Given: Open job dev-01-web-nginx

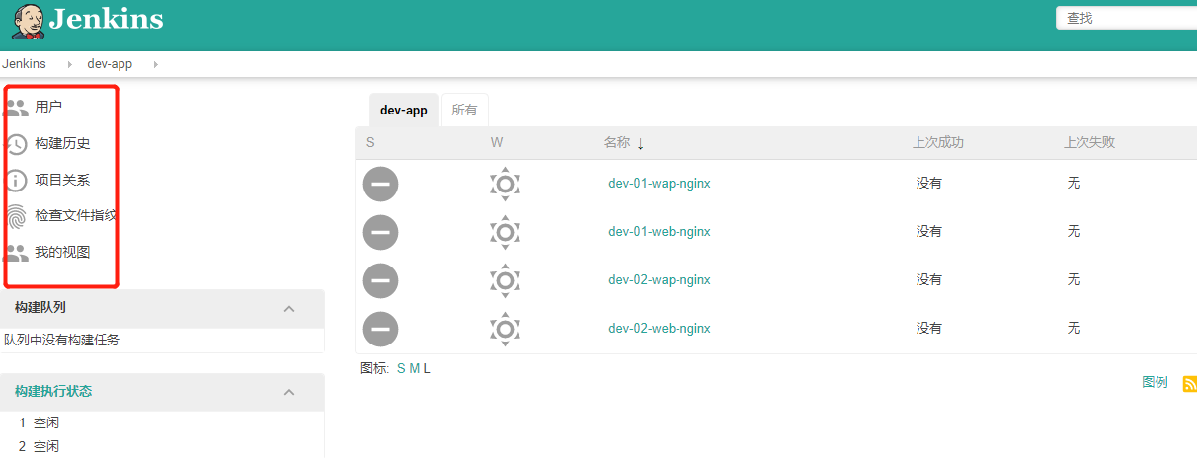Looking at the screenshot, I should [660, 232].
